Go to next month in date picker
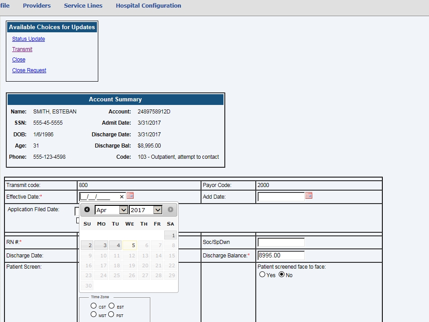The width and height of the screenshot is (429, 322). [171, 209]
